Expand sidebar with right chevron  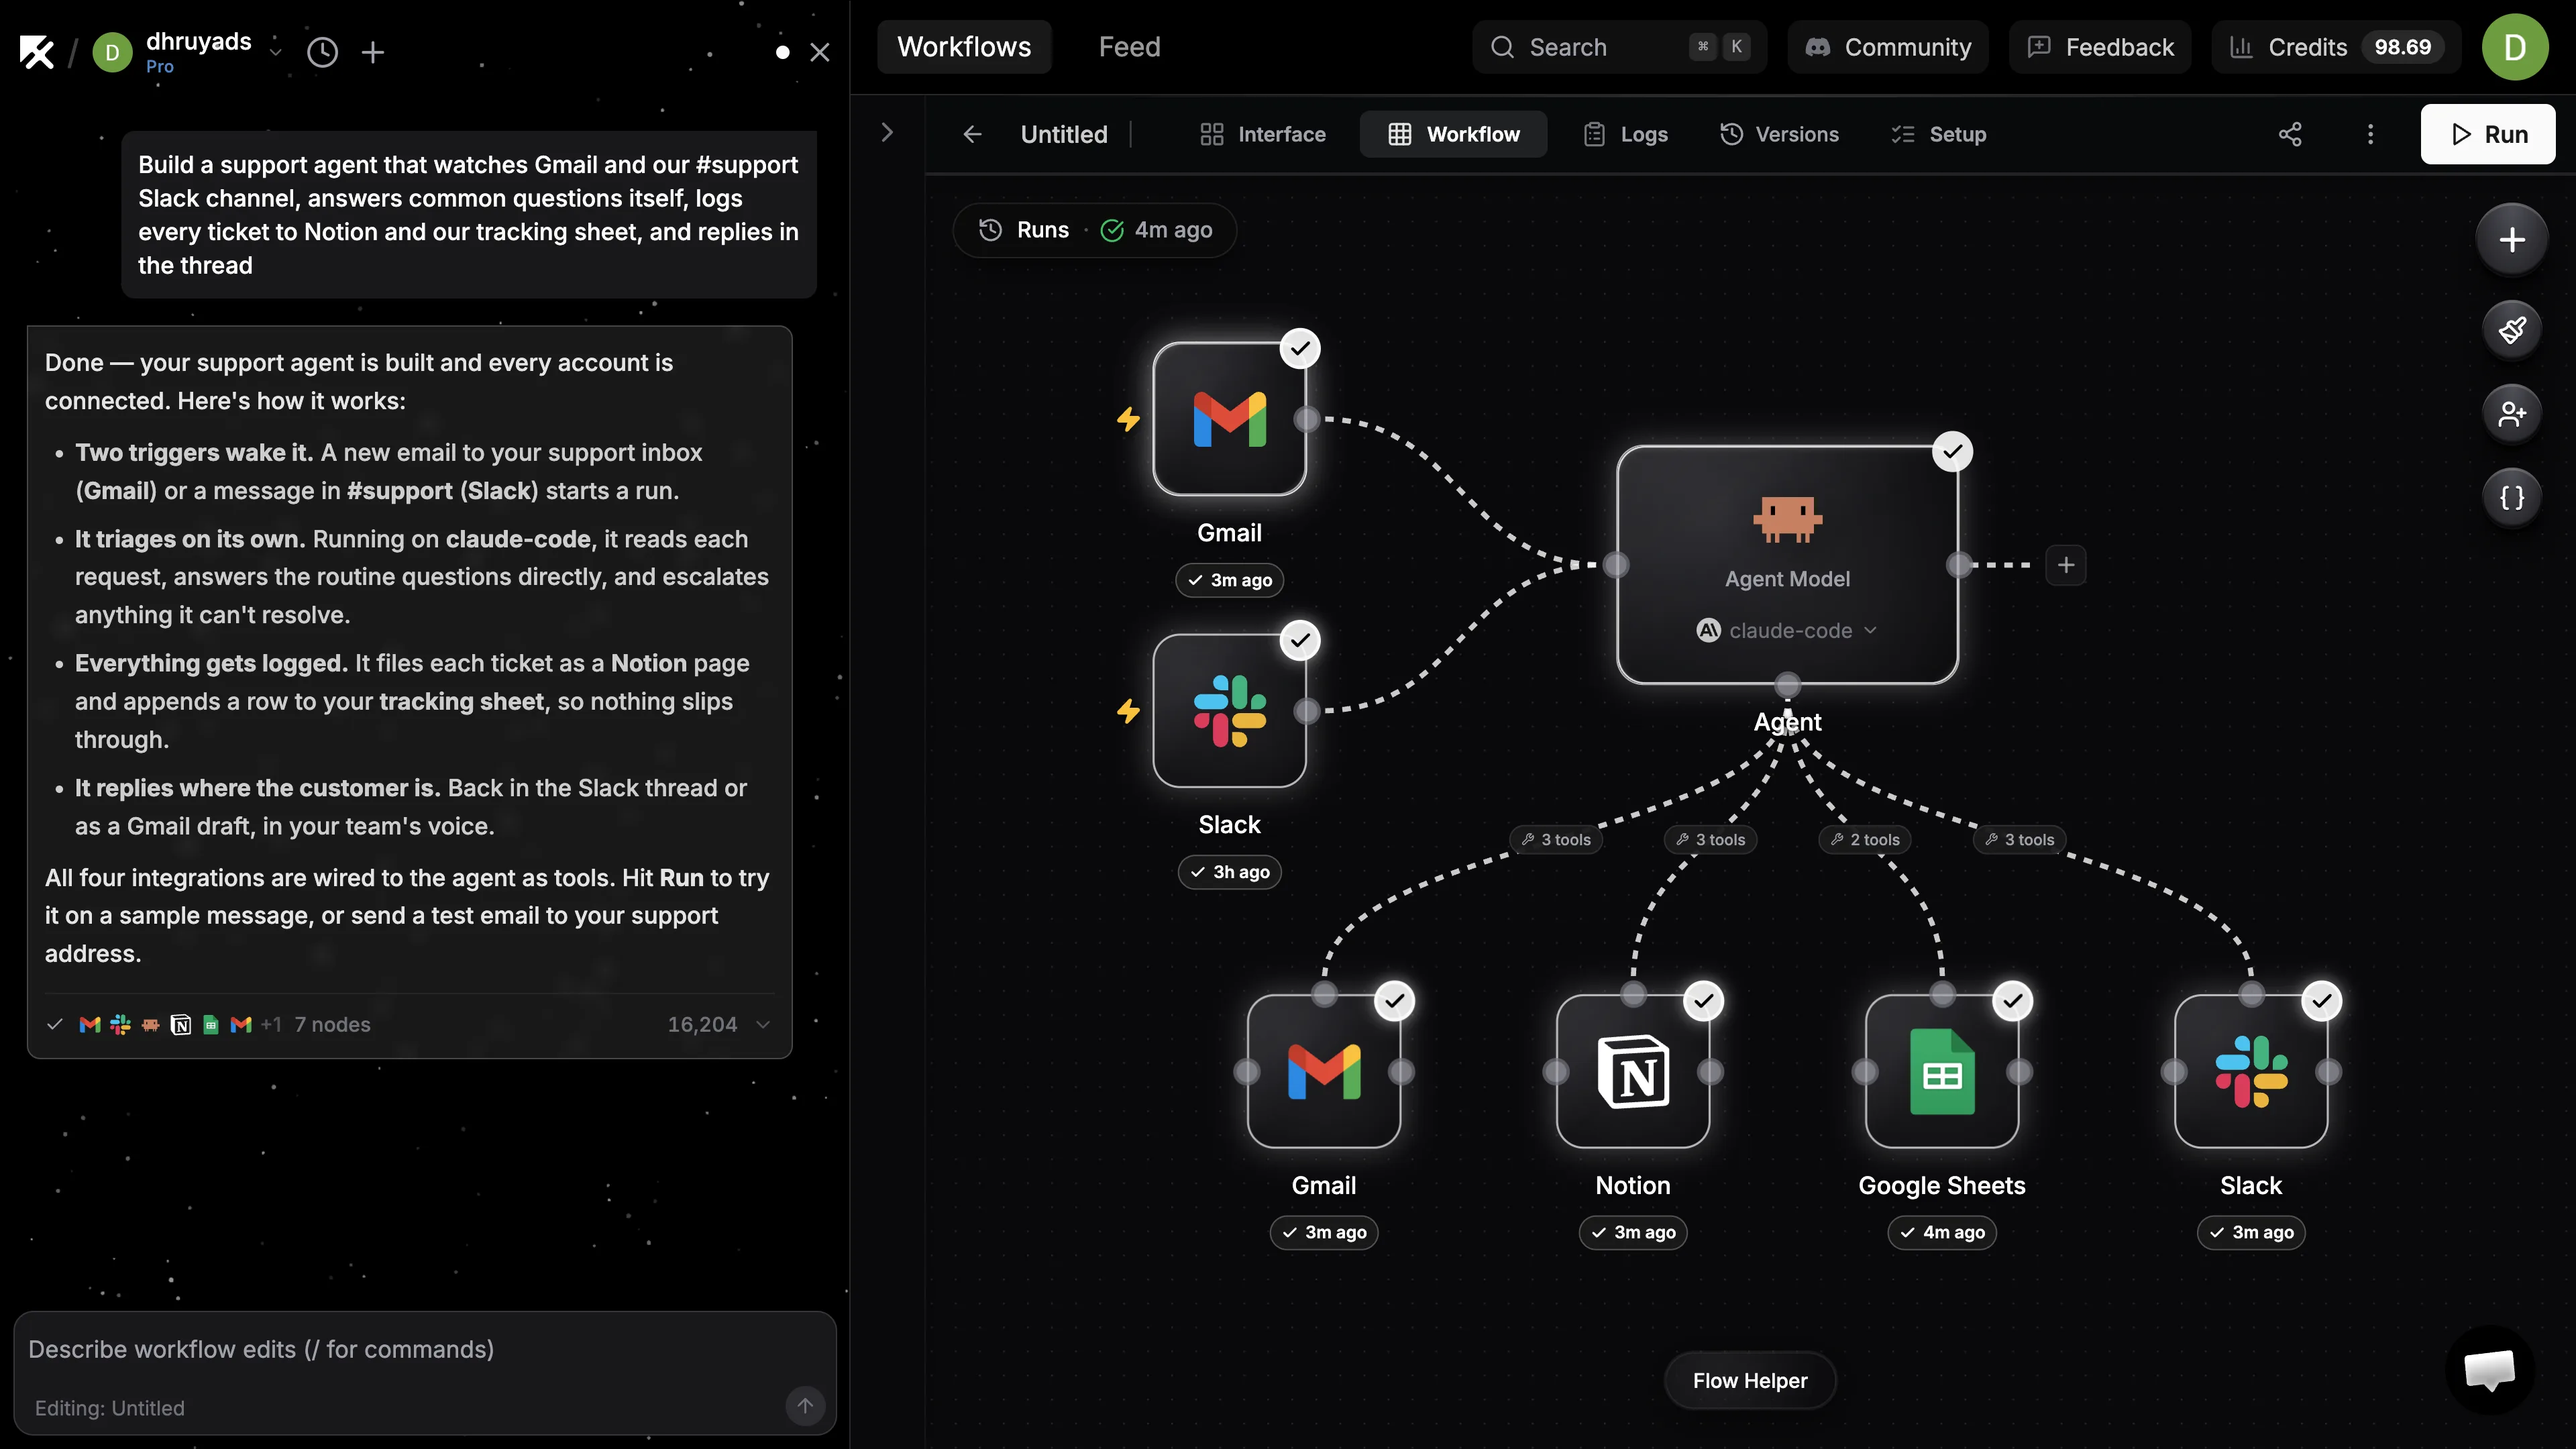click(x=887, y=133)
